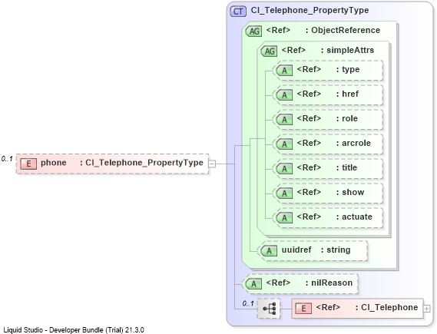
Task: Select the type attribute name
Action: [351, 69]
